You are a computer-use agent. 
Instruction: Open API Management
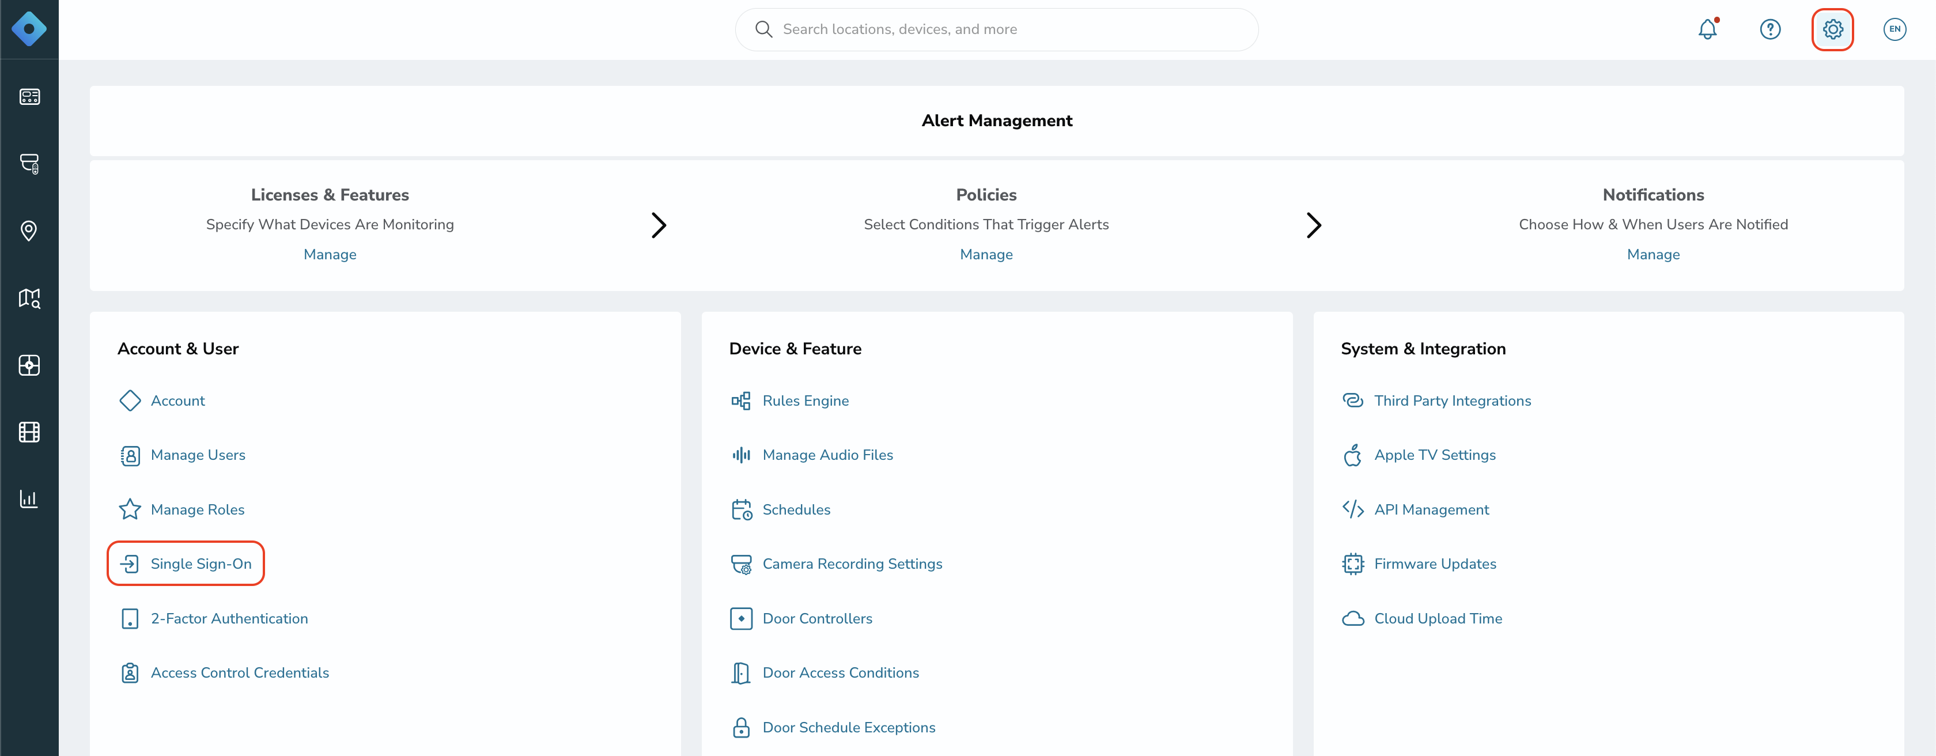point(1431,509)
